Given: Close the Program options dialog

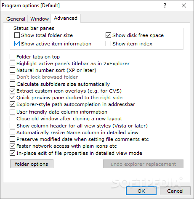Looking at the screenshot, I should coord(184,5).
